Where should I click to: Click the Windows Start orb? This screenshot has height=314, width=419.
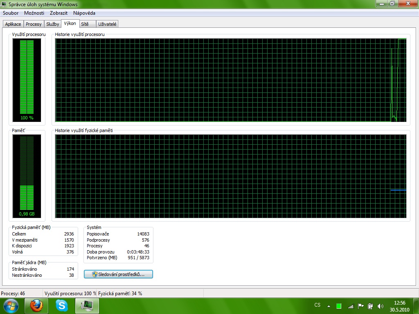click(10, 305)
